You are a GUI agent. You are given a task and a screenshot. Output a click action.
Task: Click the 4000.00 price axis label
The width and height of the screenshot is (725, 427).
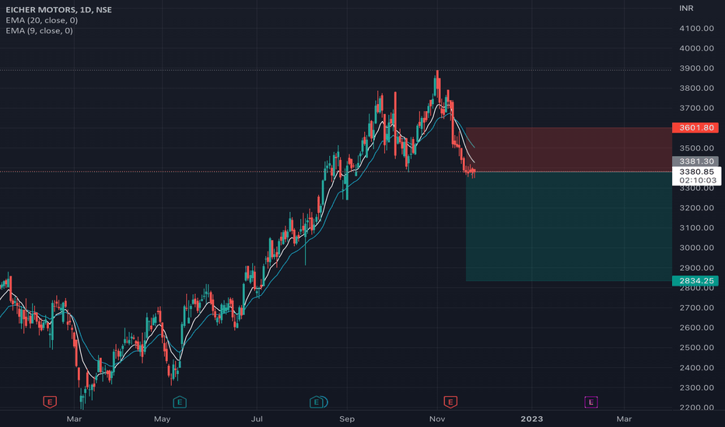(x=696, y=48)
